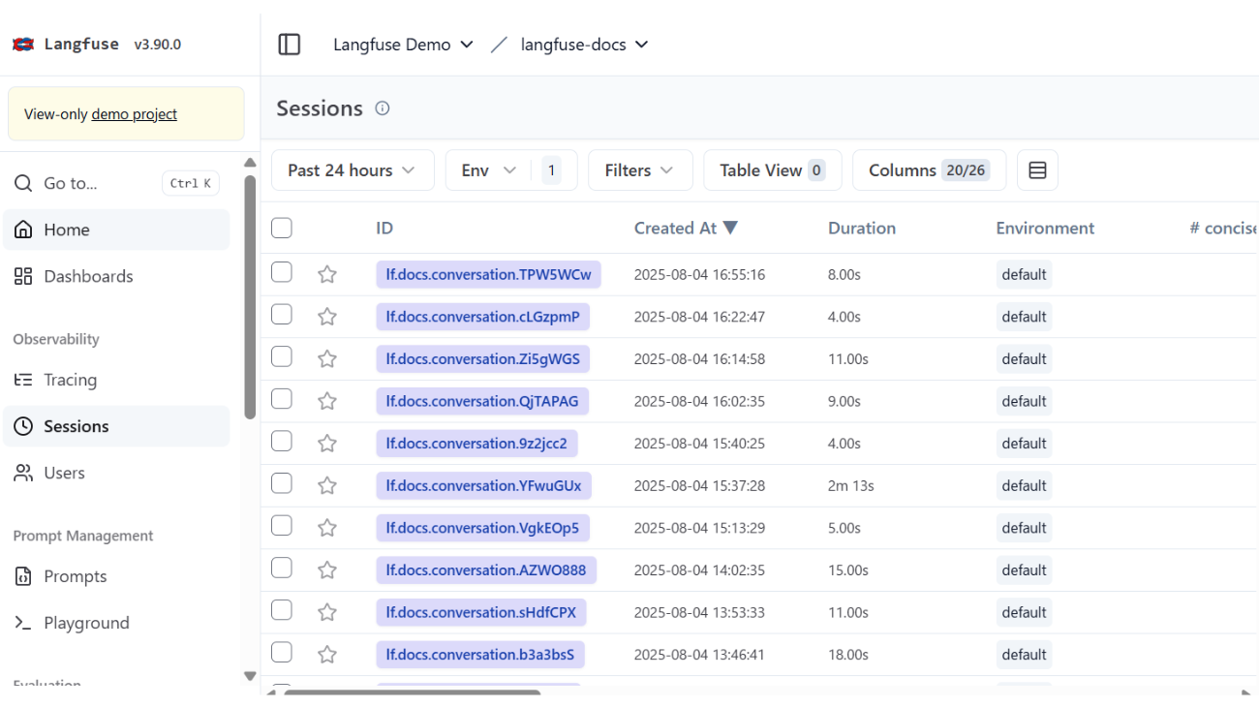Star session lf.docs.conversation.9z2jcc2

pyautogui.click(x=327, y=444)
